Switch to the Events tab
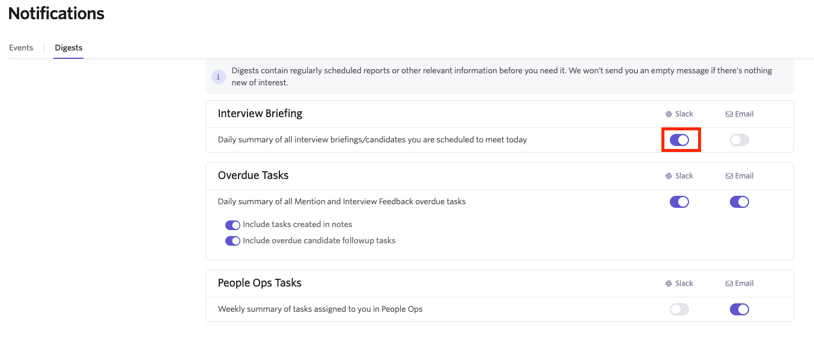This screenshot has width=814, height=337. pyautogui.click(x=21, y=47)
